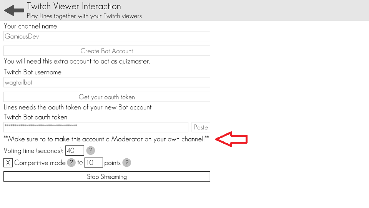The image size is (369, 208).
Task: Click the Moderator reminder text
Action: [106, 139]
